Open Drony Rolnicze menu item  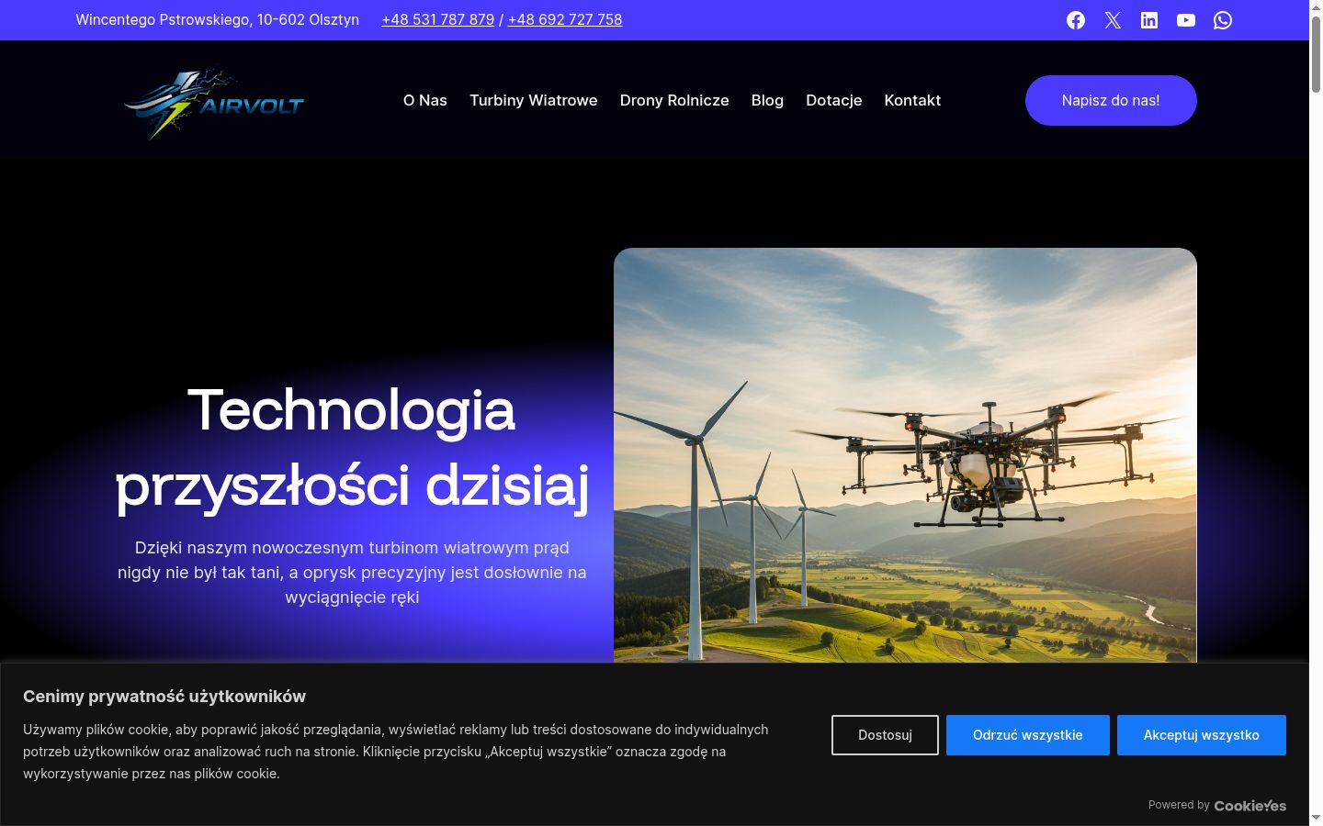(x=674, y=100)
